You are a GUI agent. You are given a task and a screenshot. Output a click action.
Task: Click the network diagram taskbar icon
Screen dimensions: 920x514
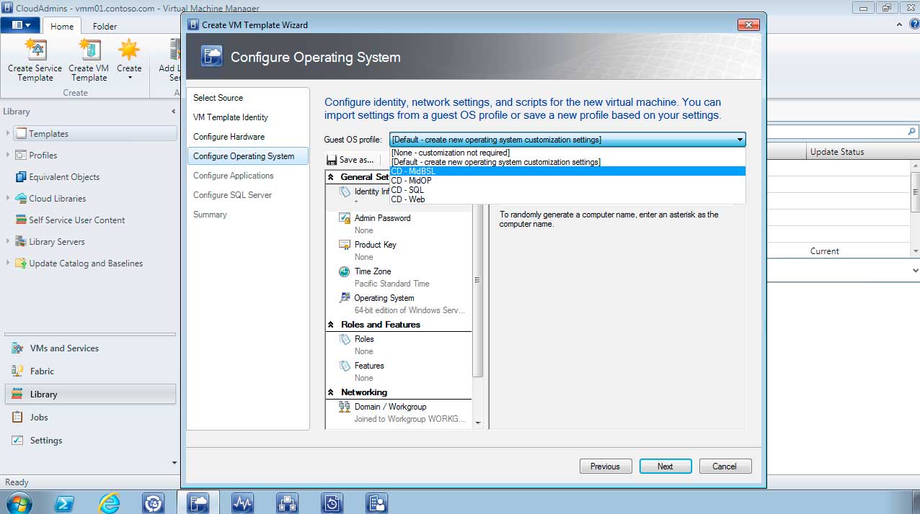tap(288, 502)
